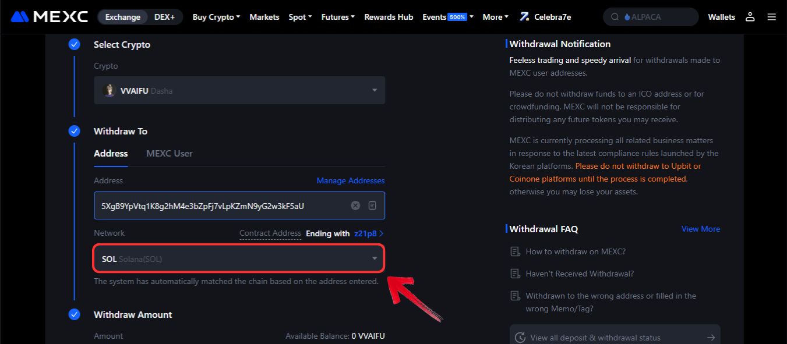Clear the address field with X icon
Image resolution: width=787 pixels, height=344 pixels.
click(x=355, y=205)
